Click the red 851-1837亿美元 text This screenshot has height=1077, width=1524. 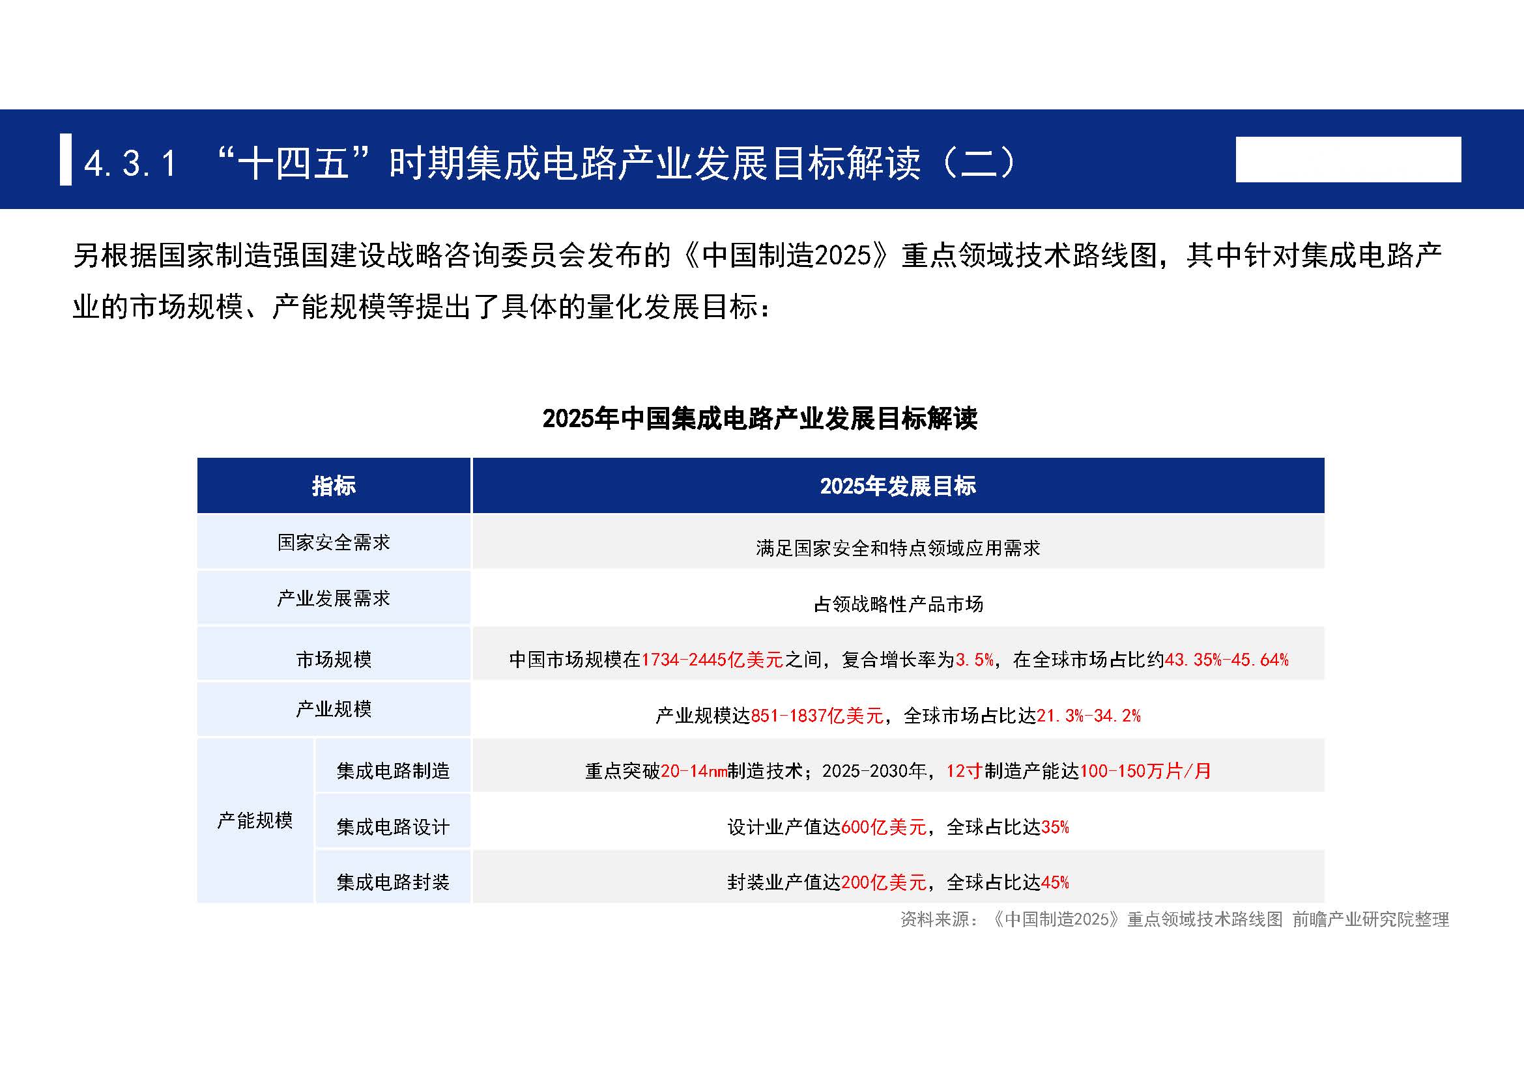point(817,716)
